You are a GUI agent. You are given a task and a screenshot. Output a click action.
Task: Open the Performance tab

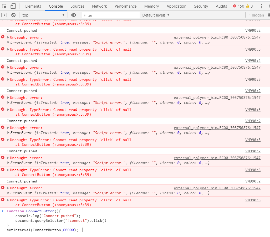(125, 6)
